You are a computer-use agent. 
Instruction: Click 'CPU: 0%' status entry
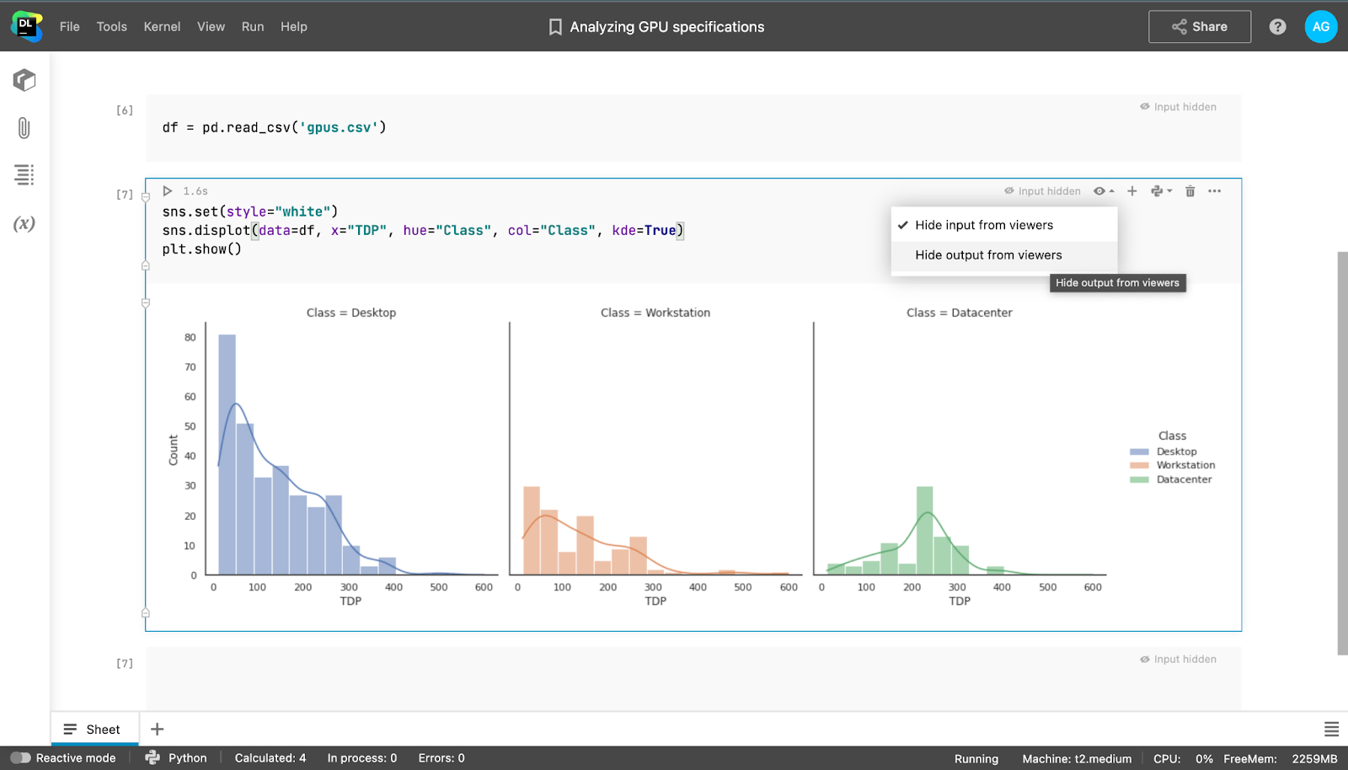[x=1183, y=759]
